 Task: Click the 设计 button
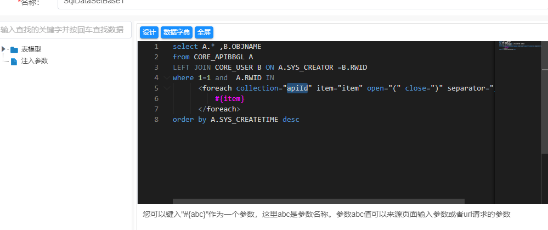pyautogui.click(x=149, y=32)
